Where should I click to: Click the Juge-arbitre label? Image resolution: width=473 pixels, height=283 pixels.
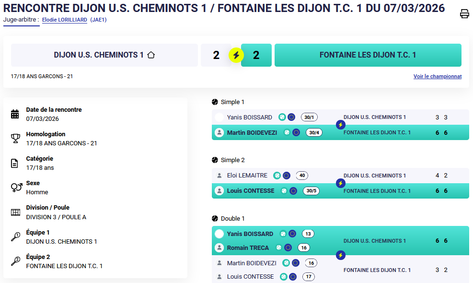[x=21, y=20]
